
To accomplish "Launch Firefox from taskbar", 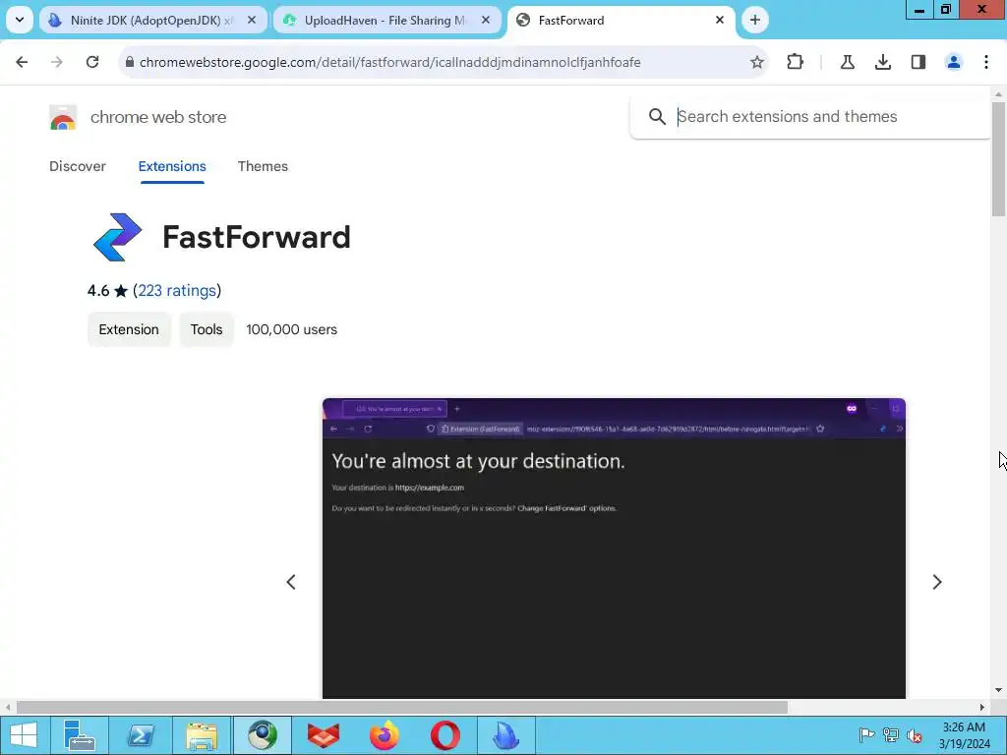I will [385, 735].
